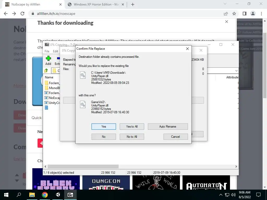Click the 7-Zip horizontal scrollbar thumb

pos(83,166)
